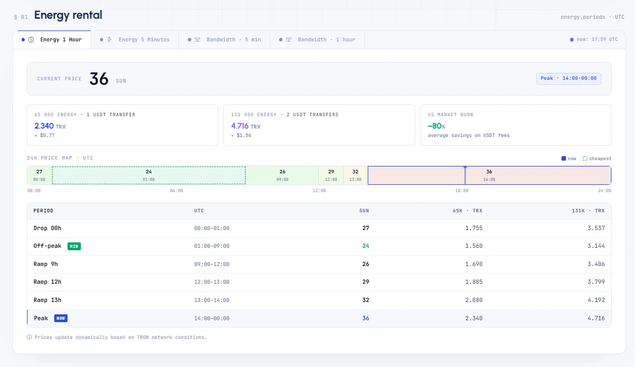The width and height of the screenshot is (635, 367).
Task: Open the Bandwidth · 5 min tab
Action: click(x=224, y=39)
